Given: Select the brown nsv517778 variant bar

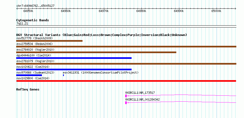Looking at the screenshot, I should [49, 41].
